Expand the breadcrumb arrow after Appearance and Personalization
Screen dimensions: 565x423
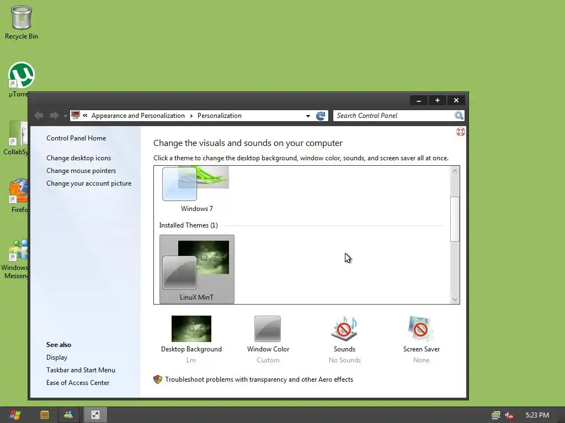pyautogui.click(x=191, y=116)
